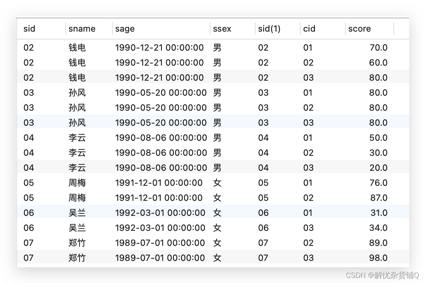Image resolution: width=425 pixels, height=283 pixels.
Task: Select the score column header
Action: click(x=359, y=29)
